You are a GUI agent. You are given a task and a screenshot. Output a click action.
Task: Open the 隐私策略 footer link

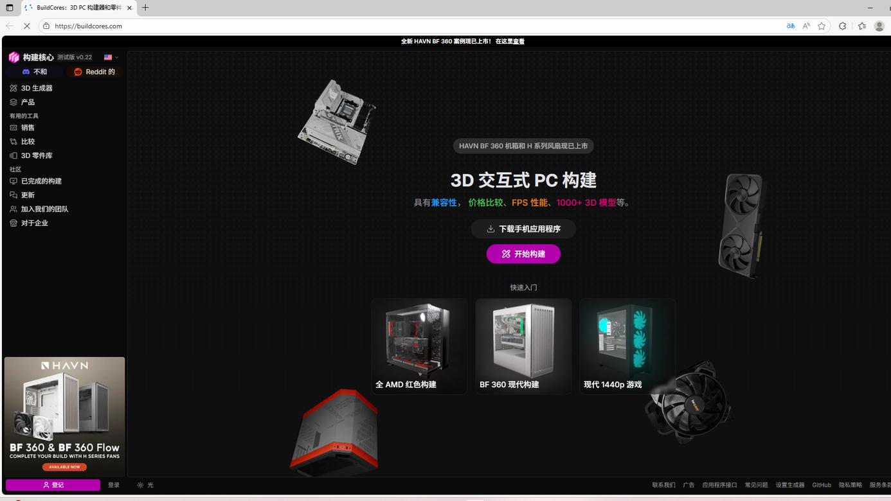pyautogui.click(x=851, y=485)
